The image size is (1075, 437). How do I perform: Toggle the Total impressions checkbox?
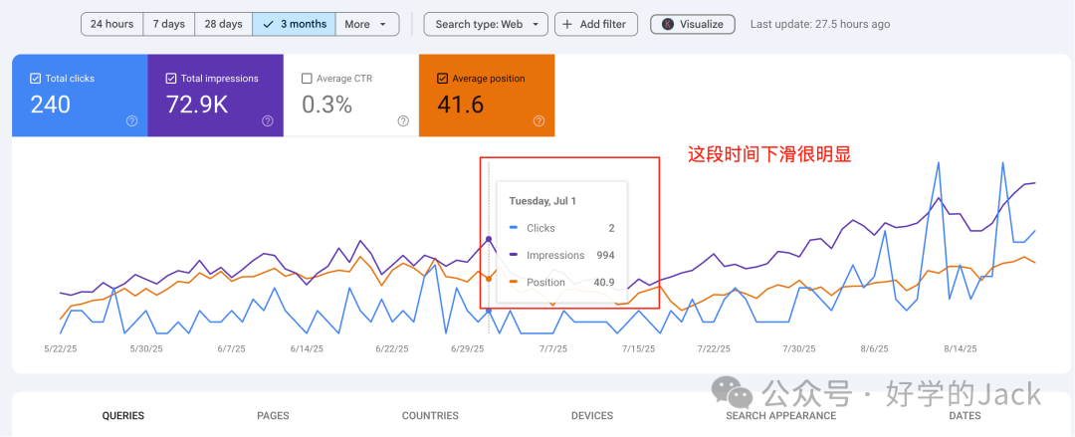(171, 79)
